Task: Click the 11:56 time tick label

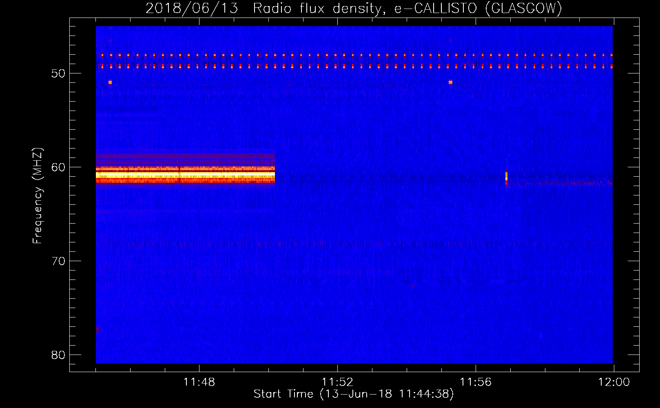Action: pos(476,382)
